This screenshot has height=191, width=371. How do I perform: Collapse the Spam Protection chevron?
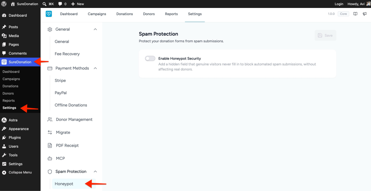95,172
